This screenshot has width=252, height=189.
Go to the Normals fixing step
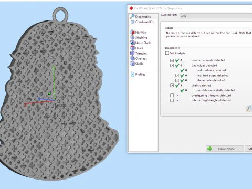coord(139,33)
